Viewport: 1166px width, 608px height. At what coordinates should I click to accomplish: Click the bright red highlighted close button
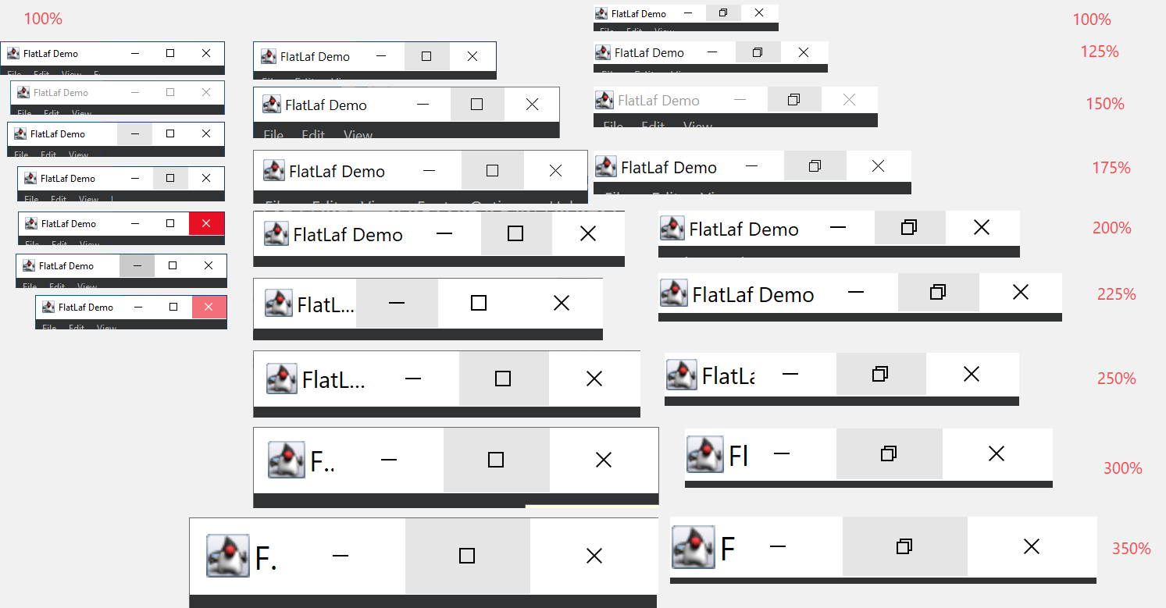tap(206, 224)
